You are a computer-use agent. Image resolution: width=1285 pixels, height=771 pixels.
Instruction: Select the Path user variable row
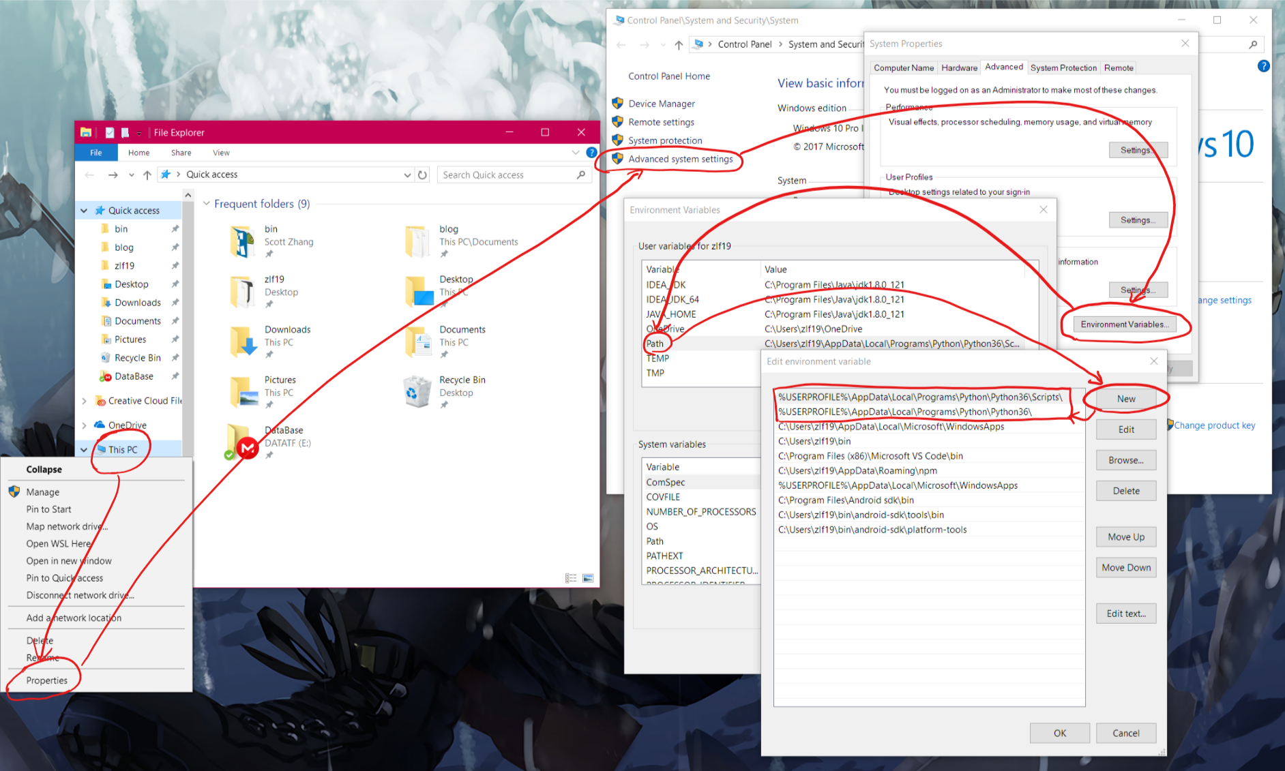[655, 344]
